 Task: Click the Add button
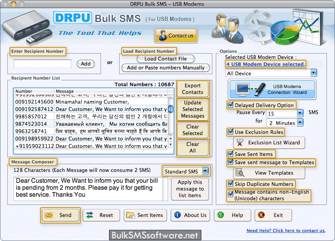pyautogui.click(x=86, y=64)
